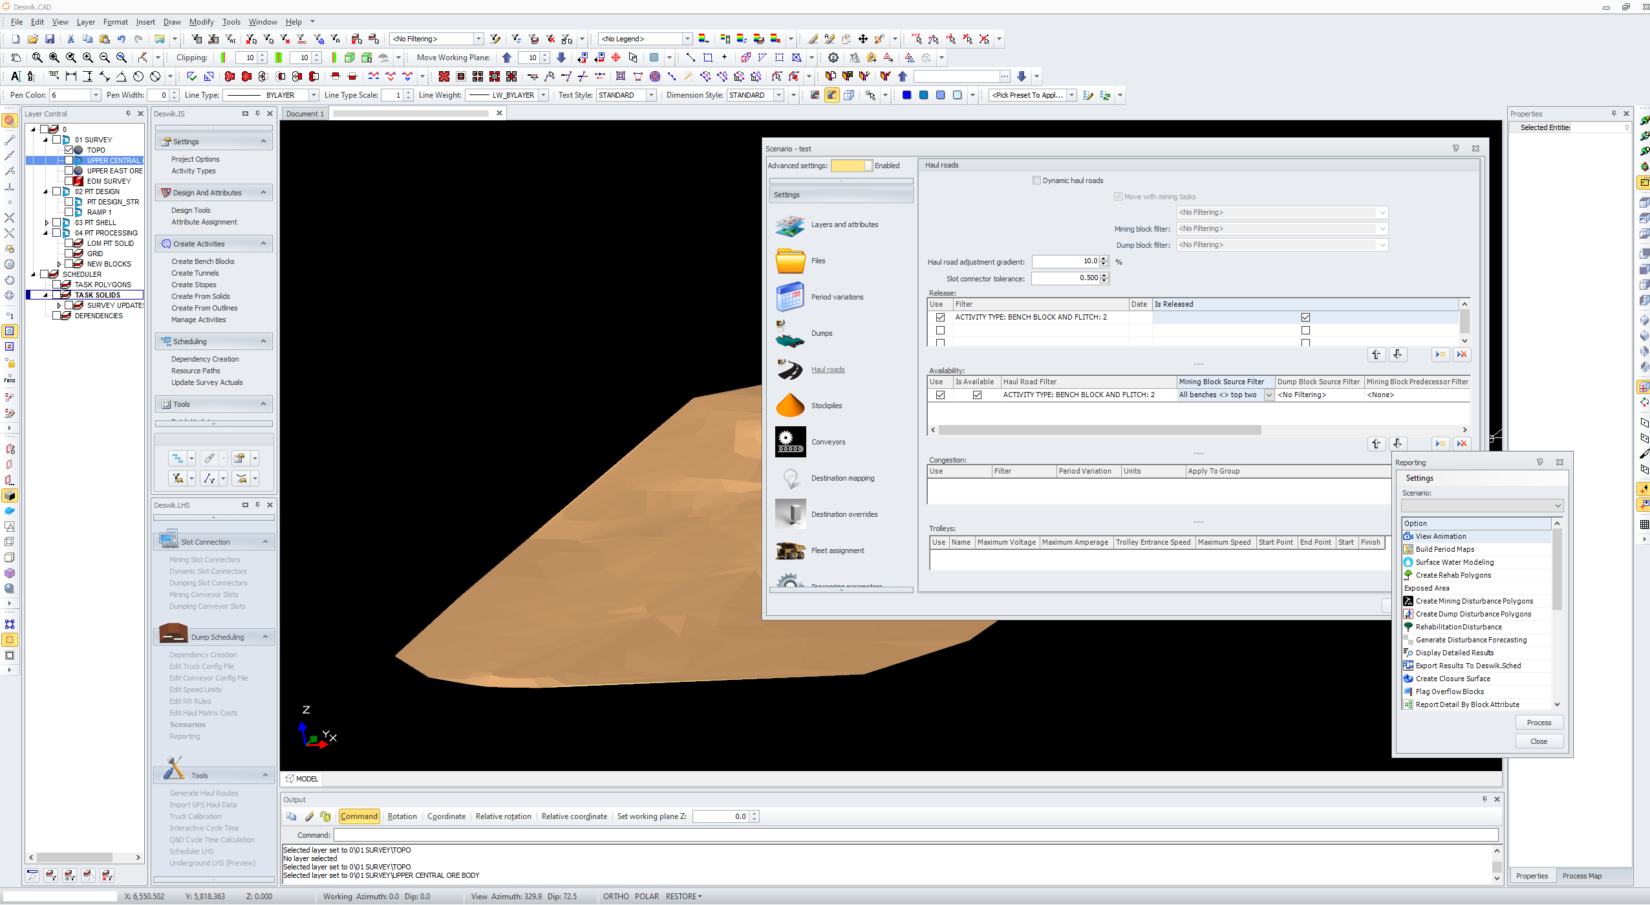The height and width of the screenshot is (905, 1650).
Task: Uncheck Is Released for bench block row
Action: tap(1305, 317)
